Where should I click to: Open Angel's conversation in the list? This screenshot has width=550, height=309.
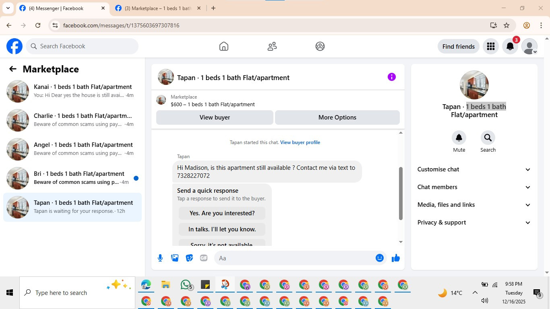(72, 149)
